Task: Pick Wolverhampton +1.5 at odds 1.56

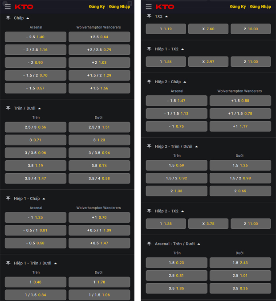Action: [x=99, y=88]
